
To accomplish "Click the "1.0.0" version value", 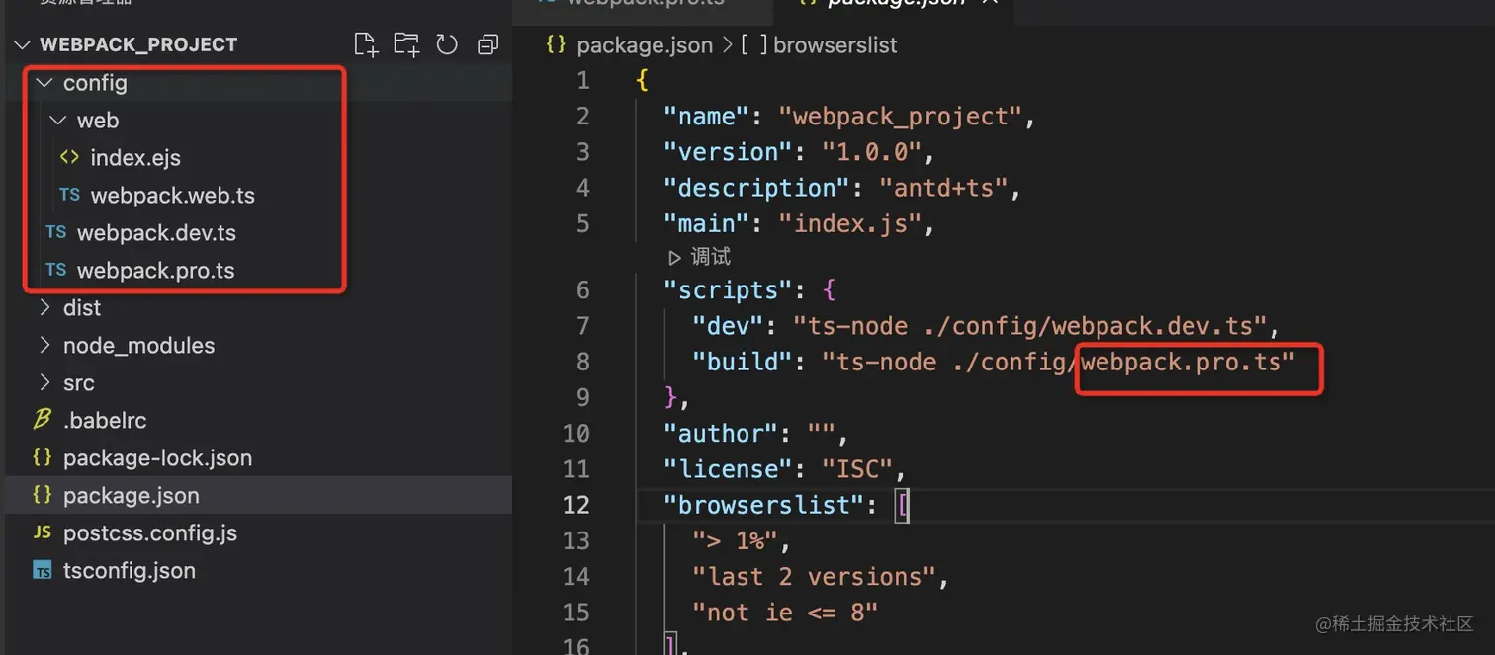I will point(872,152).
